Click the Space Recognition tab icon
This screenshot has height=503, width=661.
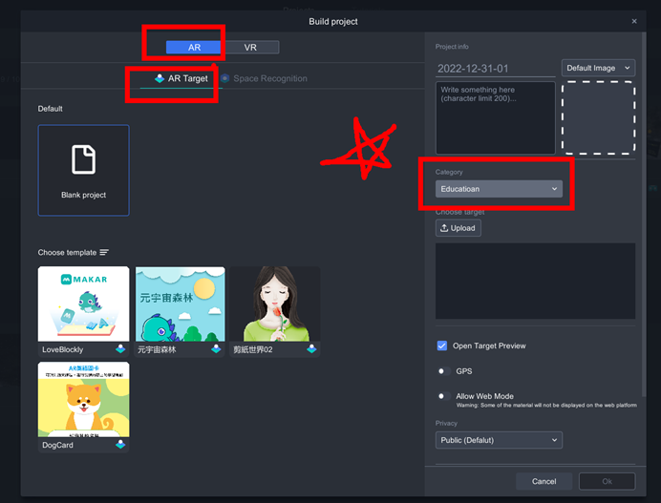click(x=225, y=78)
